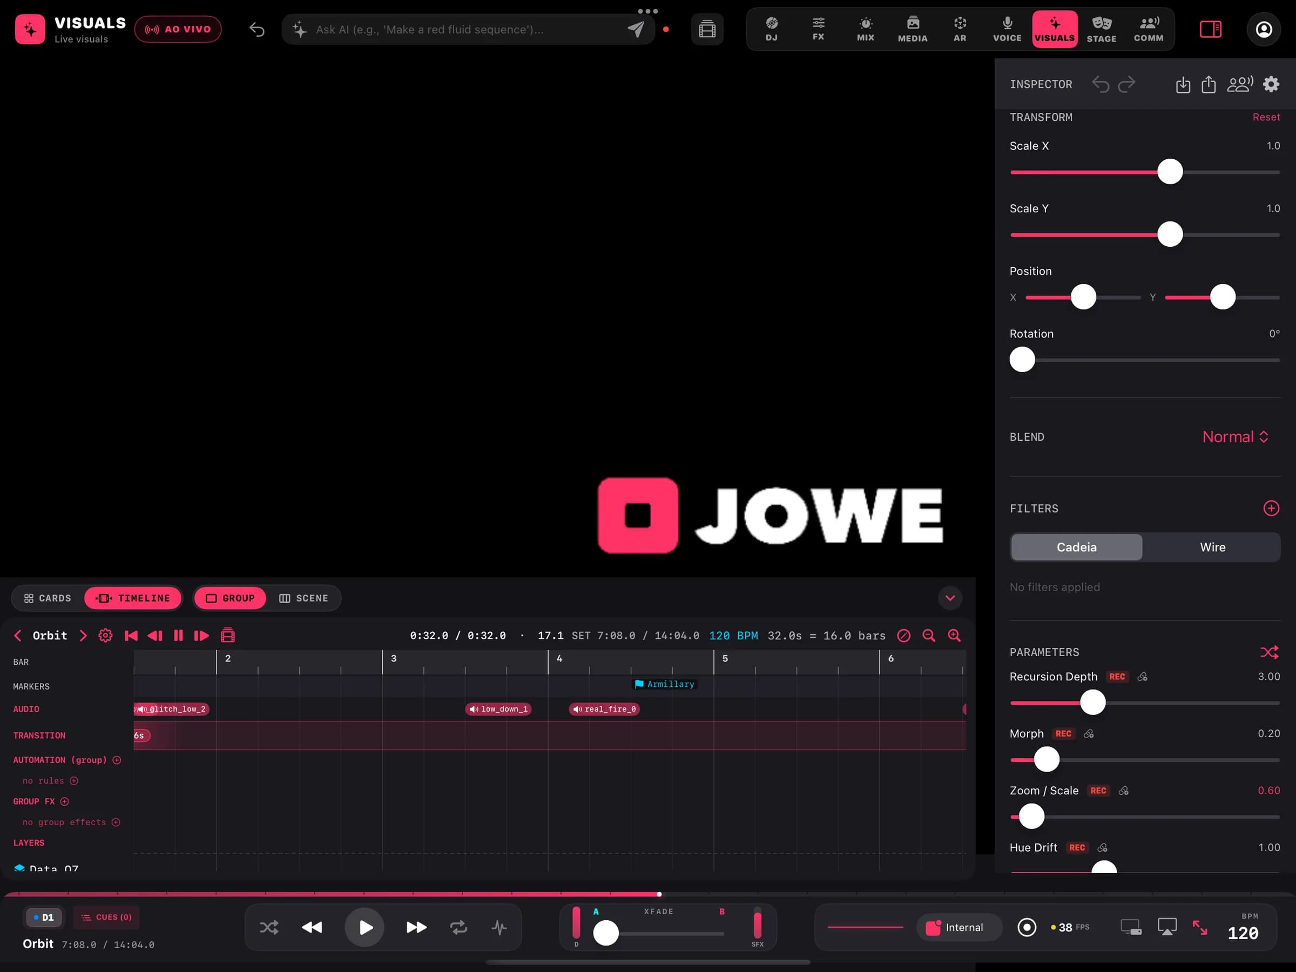Image resolution: width=1296 pixels, height=972 pixels.
Task: Open the COMM module
Action: tap(1149, 29)
